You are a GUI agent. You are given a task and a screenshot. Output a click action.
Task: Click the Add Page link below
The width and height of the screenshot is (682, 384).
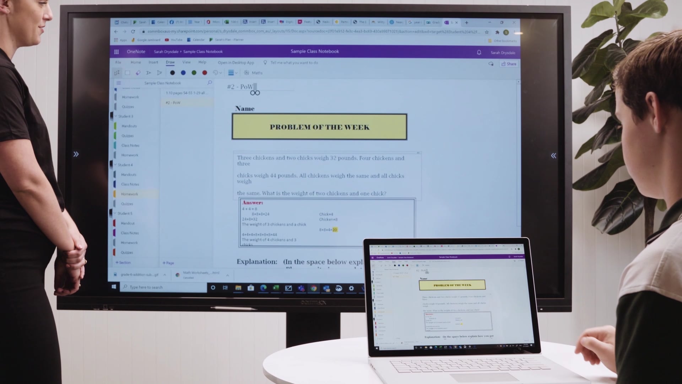[x=169, y=262]
